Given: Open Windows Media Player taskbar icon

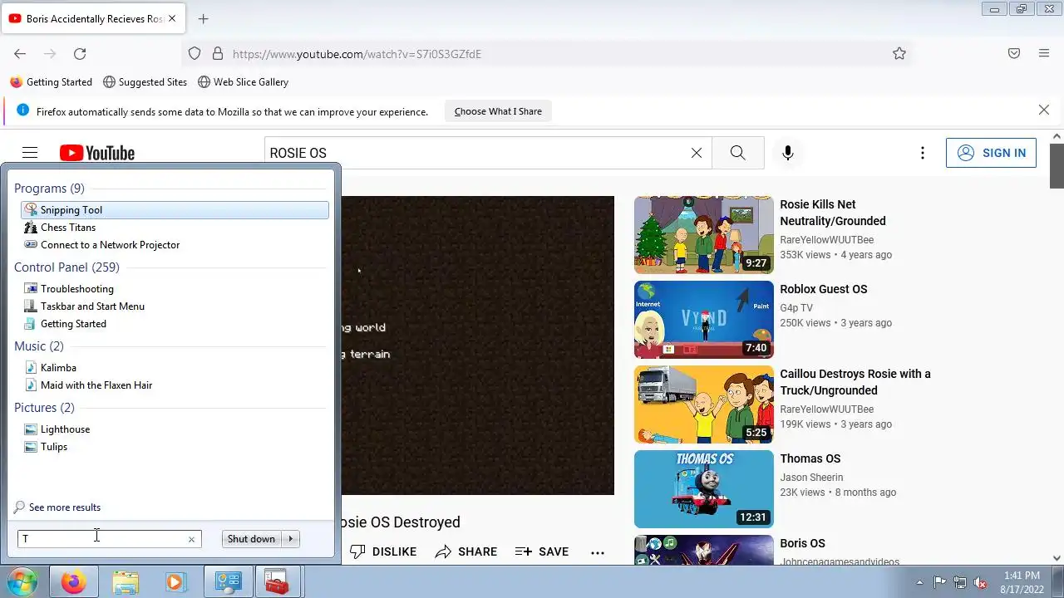Looking at the screenshot, I should 175,582.
